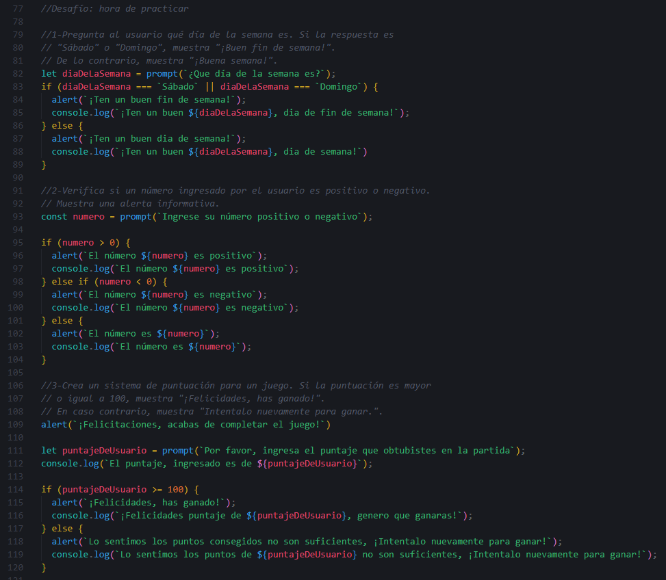Click the comment '// Muestra una alerta informativa.'
This screenshot has height=580, width=666.
pos(130,204)
